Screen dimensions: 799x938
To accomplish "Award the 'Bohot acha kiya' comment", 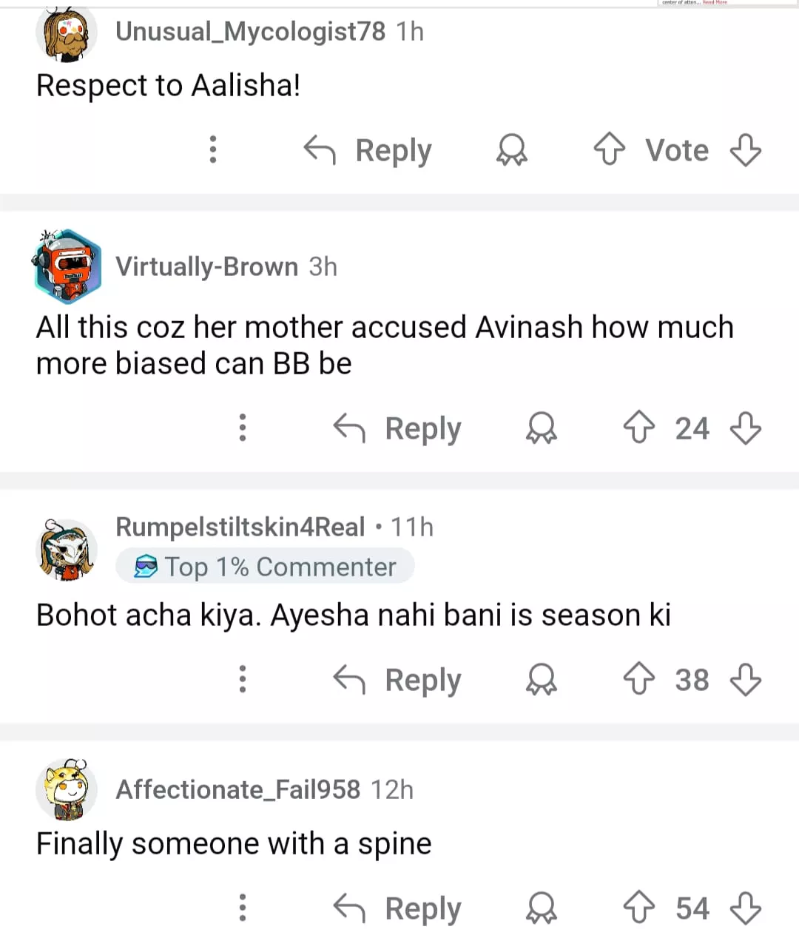I will [541, 679].
